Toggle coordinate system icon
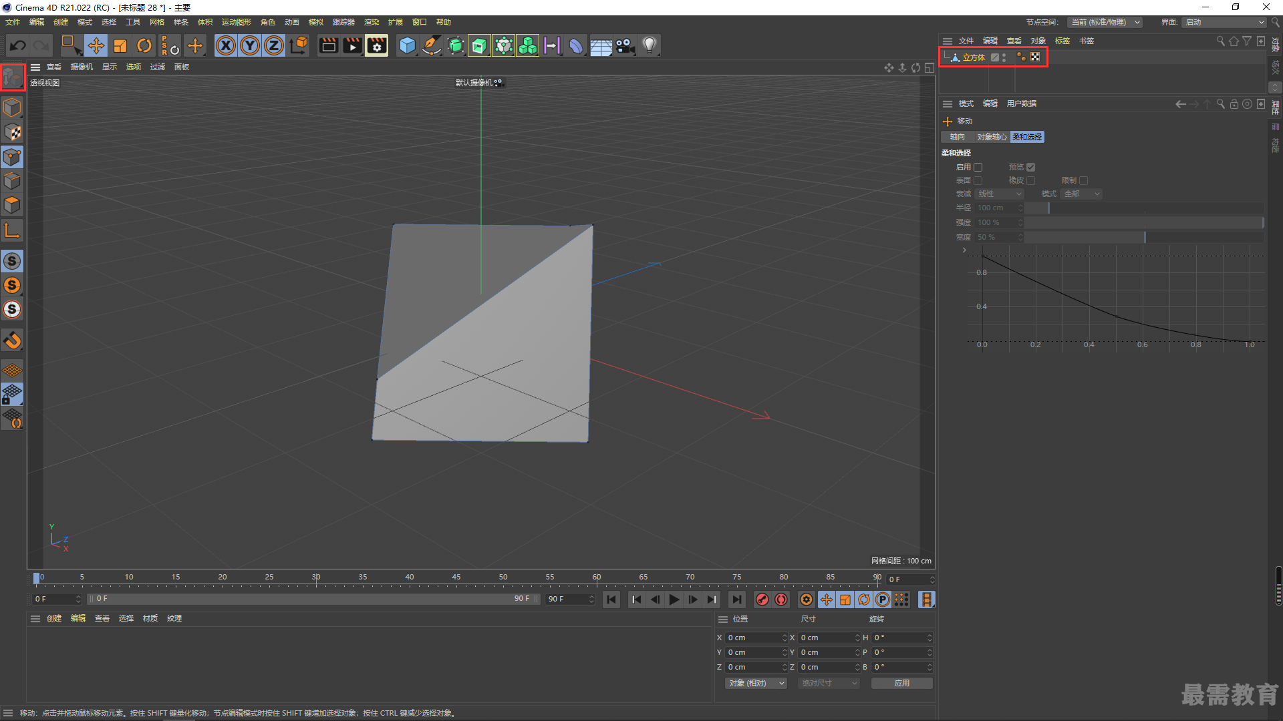The width and height of the screenshot is (1283, 721). (x=299, y=45)
